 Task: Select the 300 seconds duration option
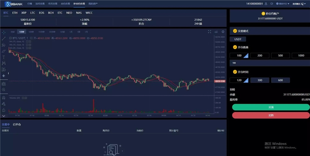260,80
